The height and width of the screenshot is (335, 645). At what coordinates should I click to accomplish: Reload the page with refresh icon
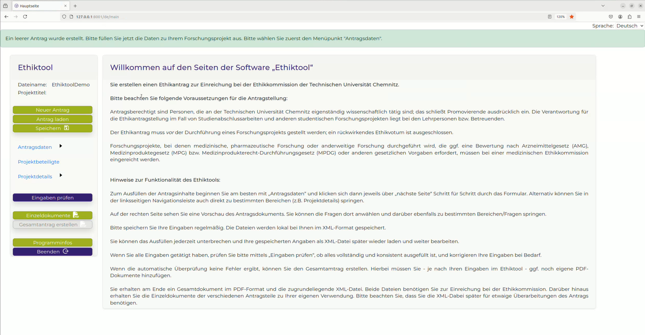click(x=25, y=17)
